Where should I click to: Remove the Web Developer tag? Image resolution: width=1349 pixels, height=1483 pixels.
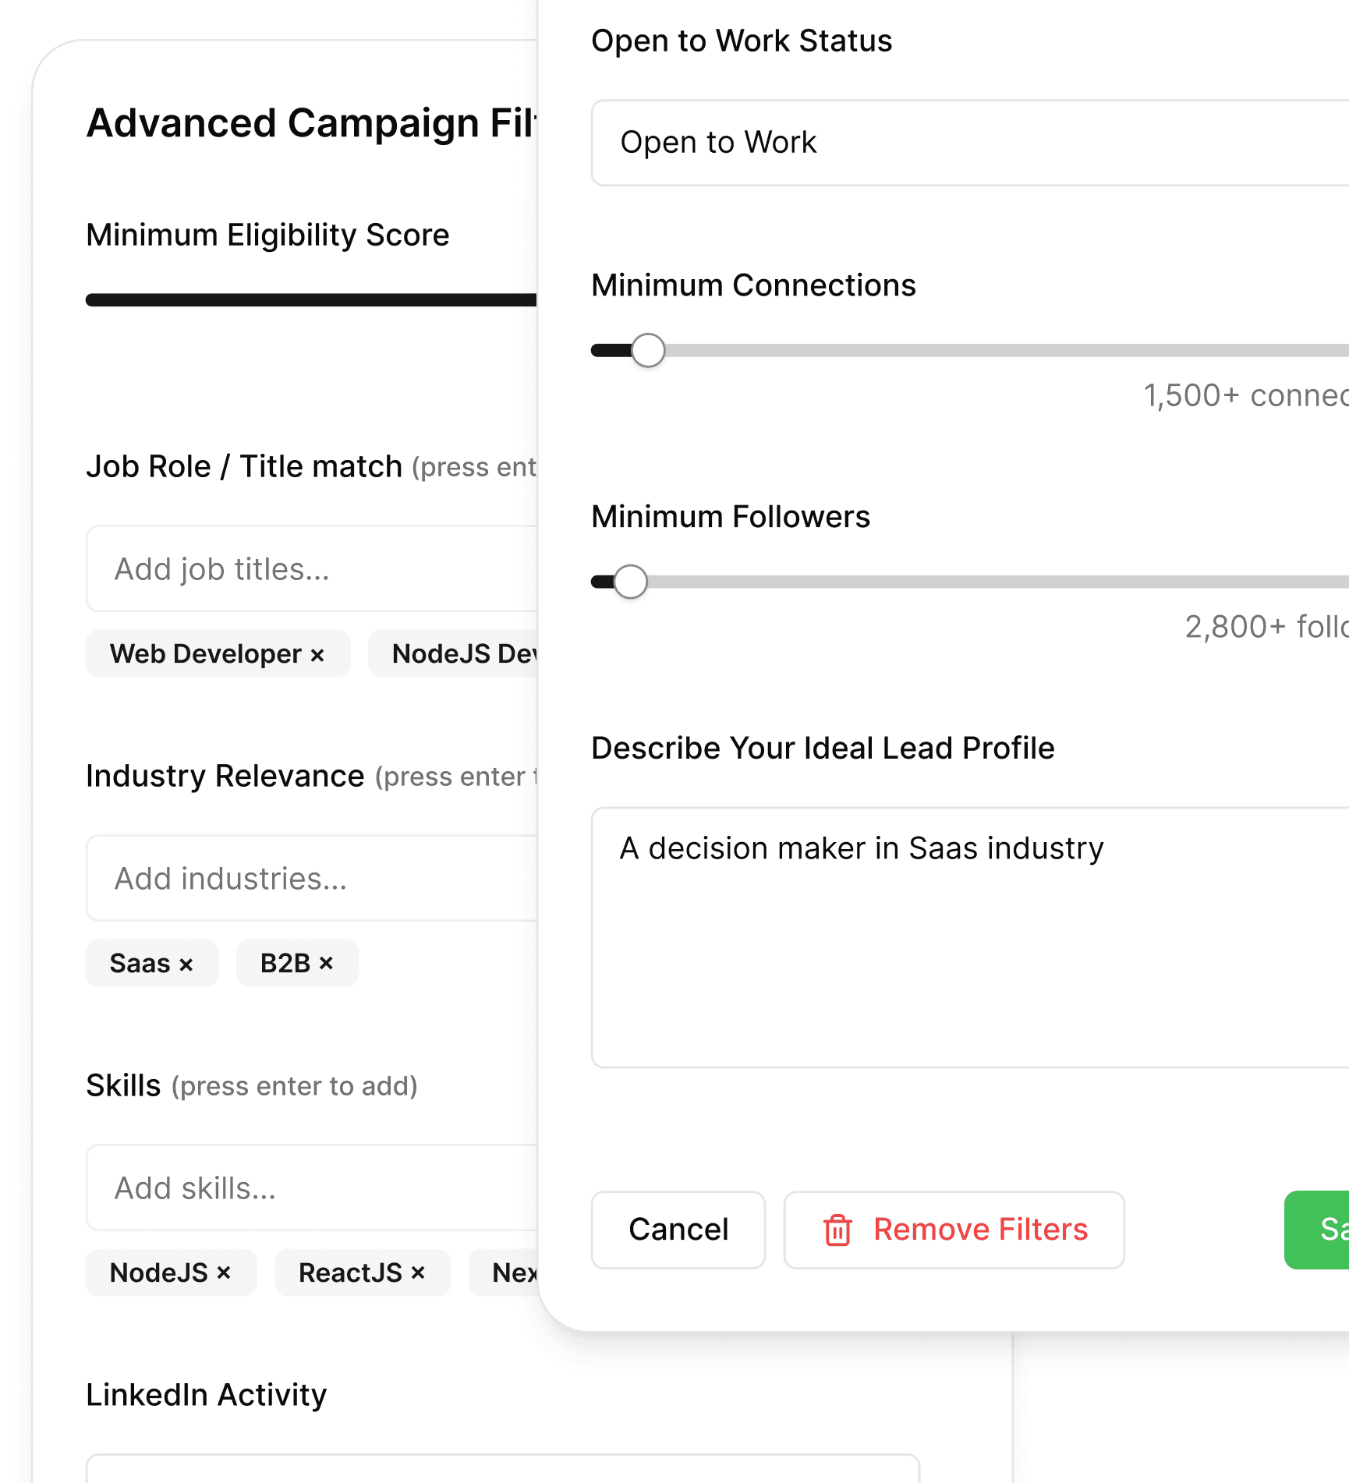click(x=317, y=655)
